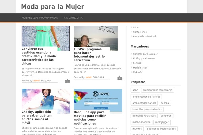Click the Etiquetas heading

(x=138, y=82)
